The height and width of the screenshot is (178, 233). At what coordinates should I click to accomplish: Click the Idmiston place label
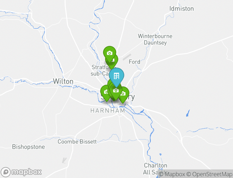(182, 9)
